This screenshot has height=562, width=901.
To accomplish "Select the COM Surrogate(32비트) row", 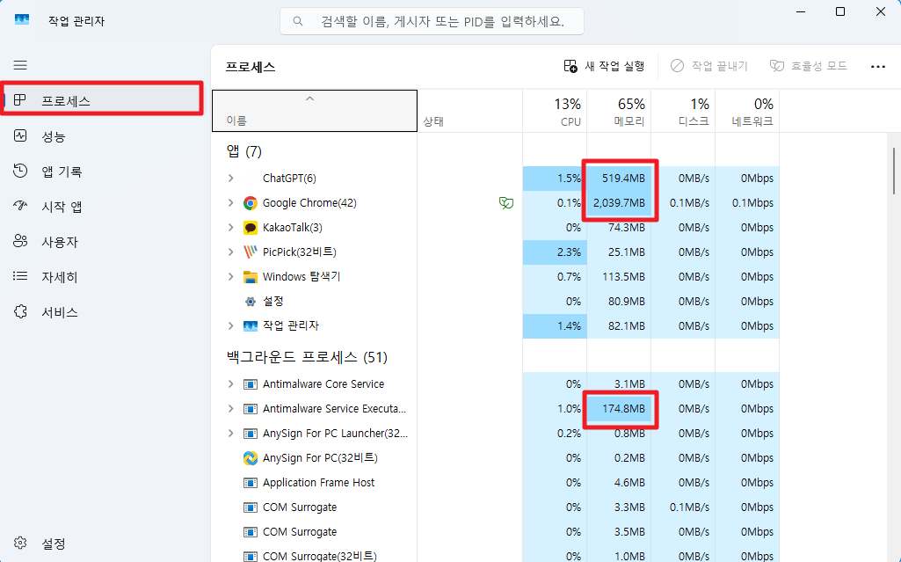I will pyautogui.click(x=495, y=556).
